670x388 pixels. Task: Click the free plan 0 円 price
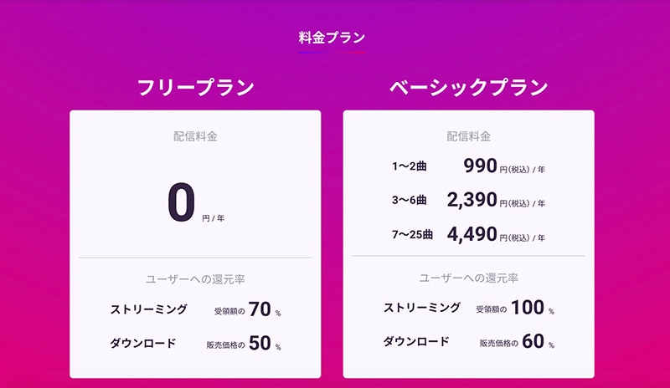183,203
